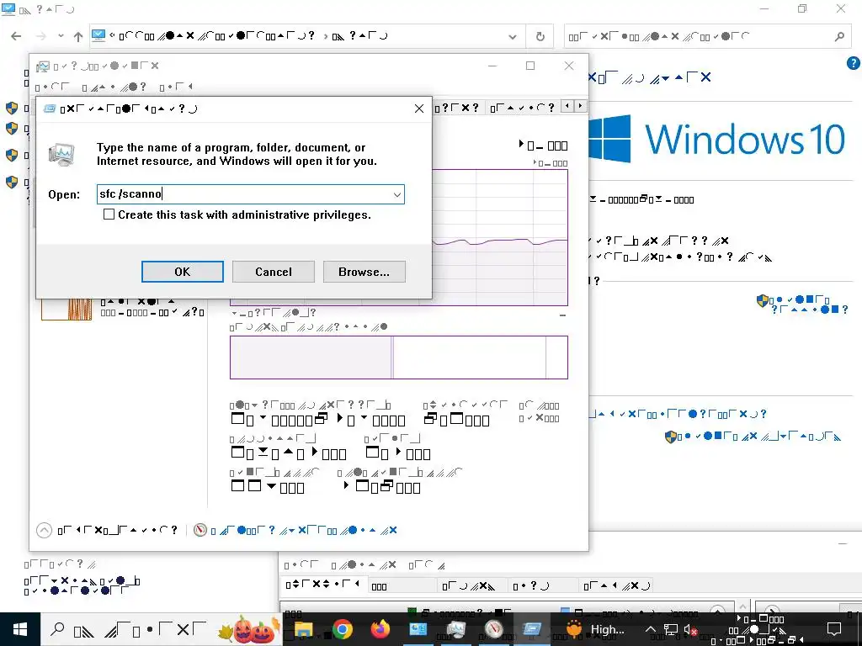Click the taskbar search magnifier

click(x=57, y=629)
